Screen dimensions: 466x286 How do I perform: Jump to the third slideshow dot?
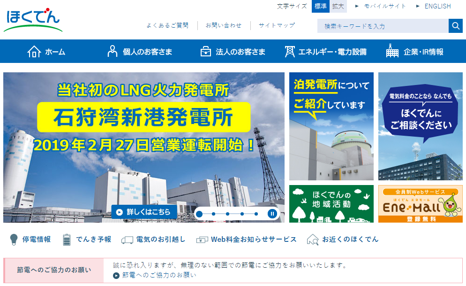click(x=228, y=214)
